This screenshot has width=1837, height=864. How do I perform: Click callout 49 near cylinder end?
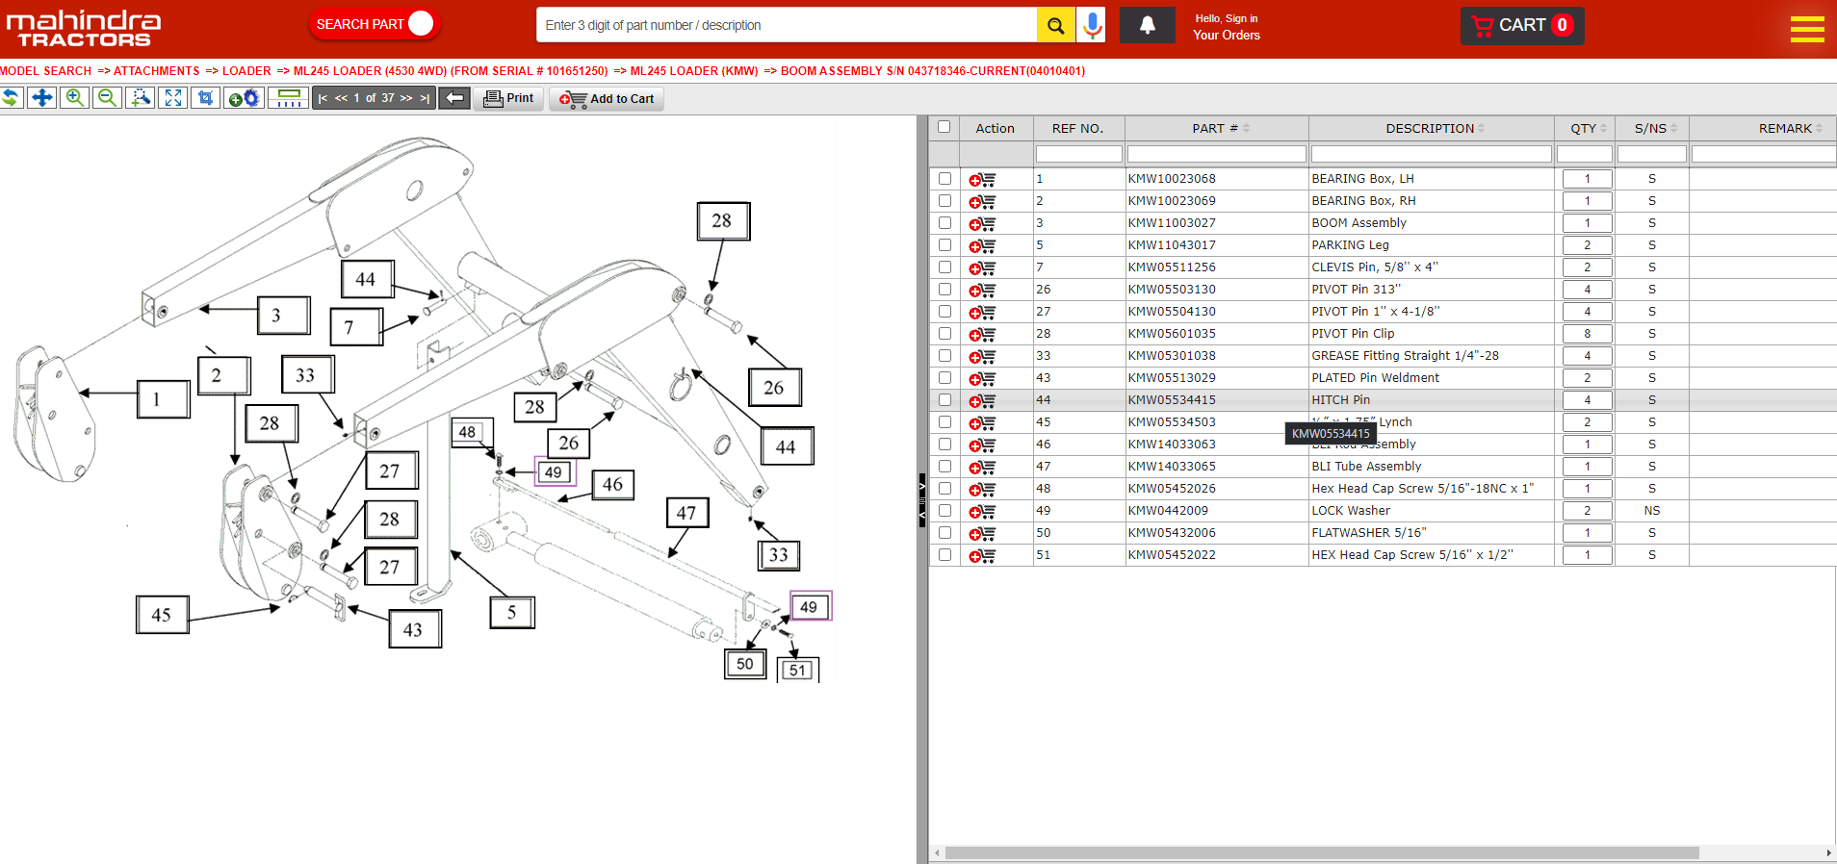coord(810,607)
